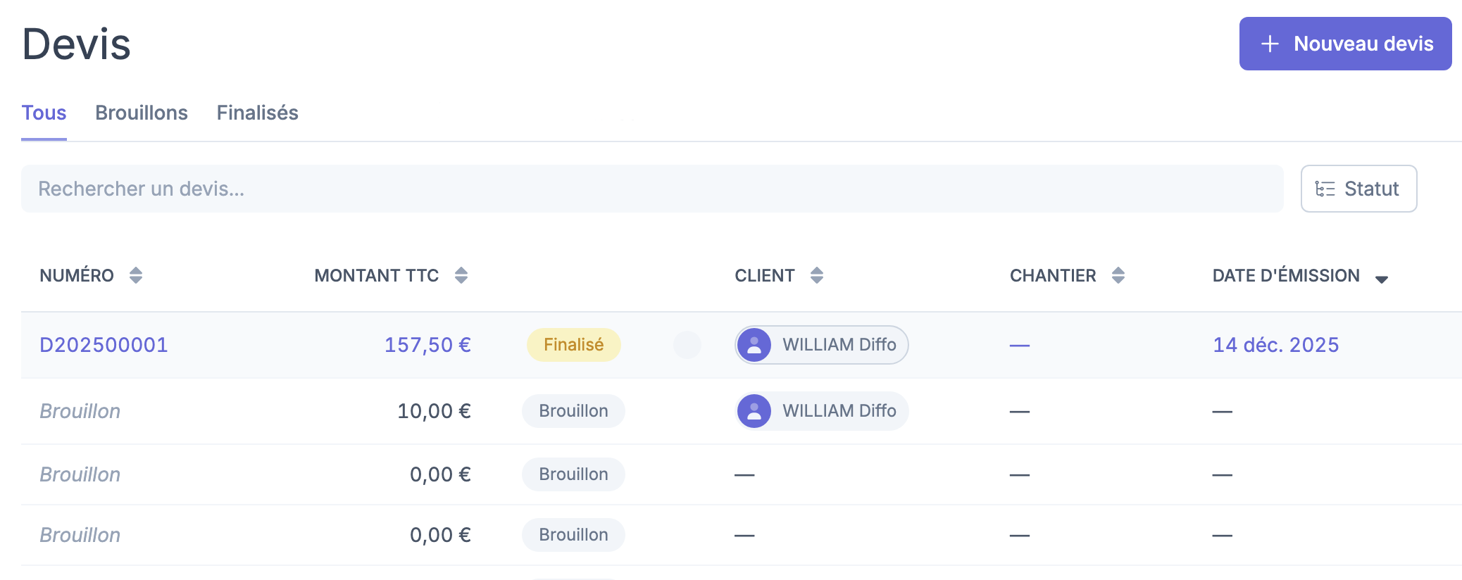Click the Finalisé status badge
Image resolution: width=1462 pixels, height=580 pixels.
click(573, 345)
